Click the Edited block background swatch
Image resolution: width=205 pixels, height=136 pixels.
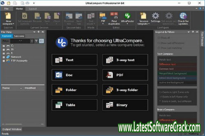177,78
